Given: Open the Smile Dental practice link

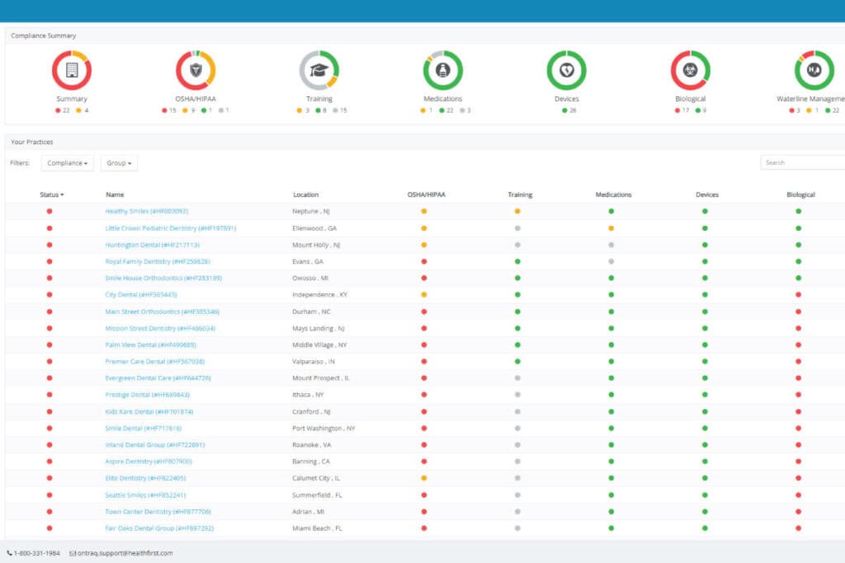Looking at the screenshot, I should coord(144,429).
